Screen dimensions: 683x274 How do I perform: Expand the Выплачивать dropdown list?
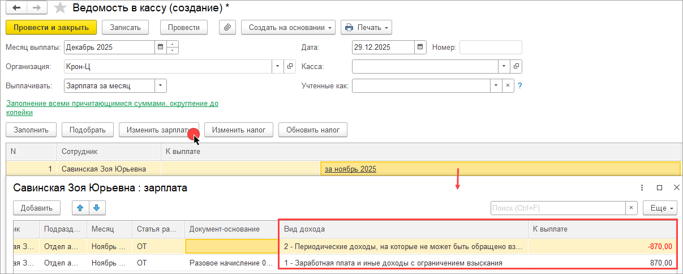161,86
